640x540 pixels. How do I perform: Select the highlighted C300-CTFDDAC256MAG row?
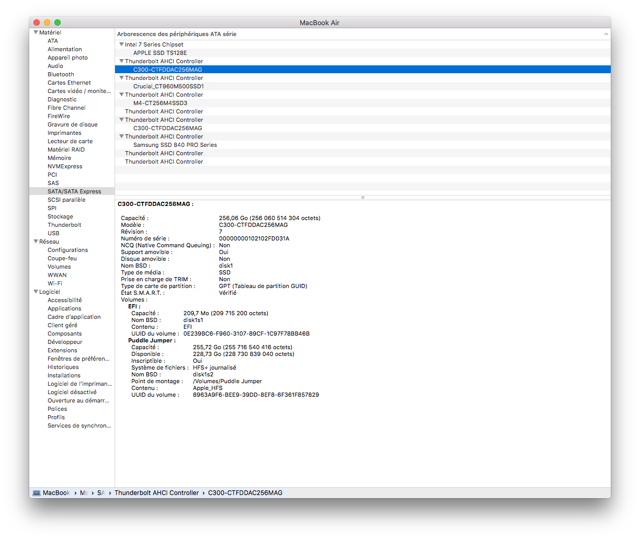pos(363,70)
